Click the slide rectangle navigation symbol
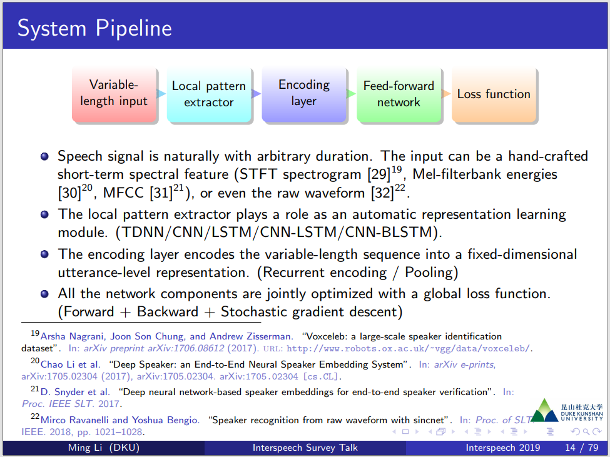The width and height of the screenshot is (610, 457). pos(405,432)
